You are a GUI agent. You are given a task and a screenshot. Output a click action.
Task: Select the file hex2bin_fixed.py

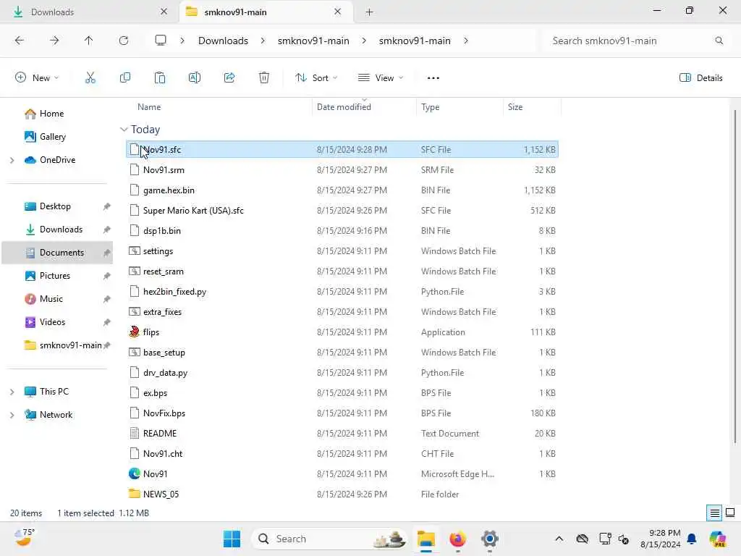(x=342, y=292)
